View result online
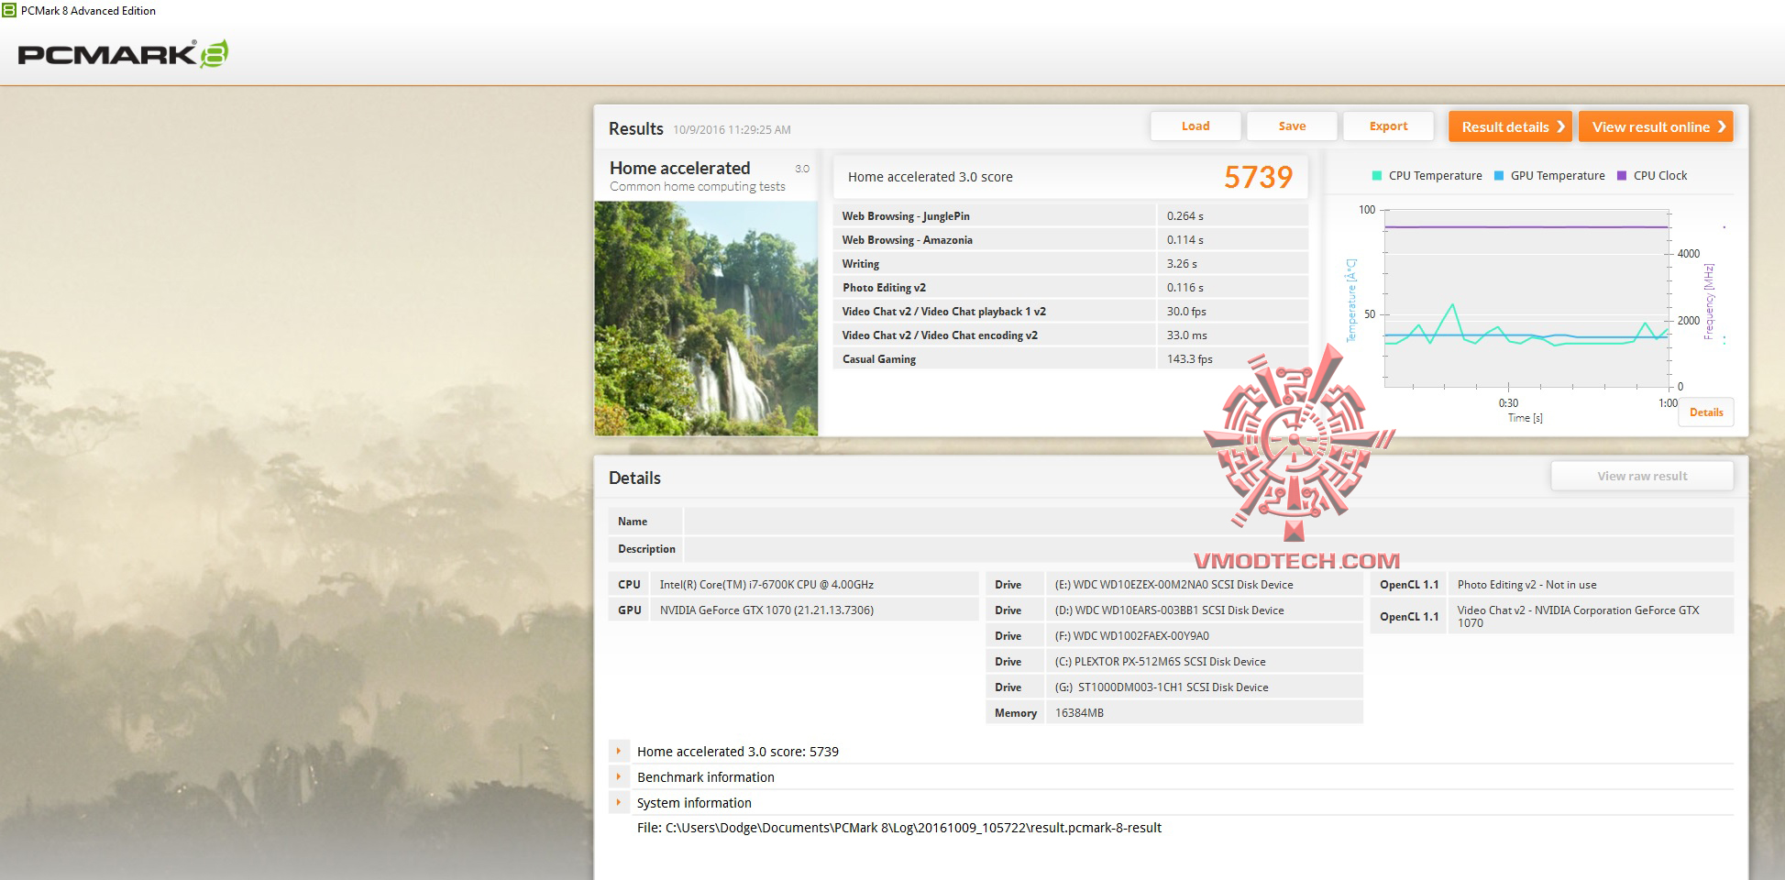The image size is (1785, 880). click(x=1657, y=126)
